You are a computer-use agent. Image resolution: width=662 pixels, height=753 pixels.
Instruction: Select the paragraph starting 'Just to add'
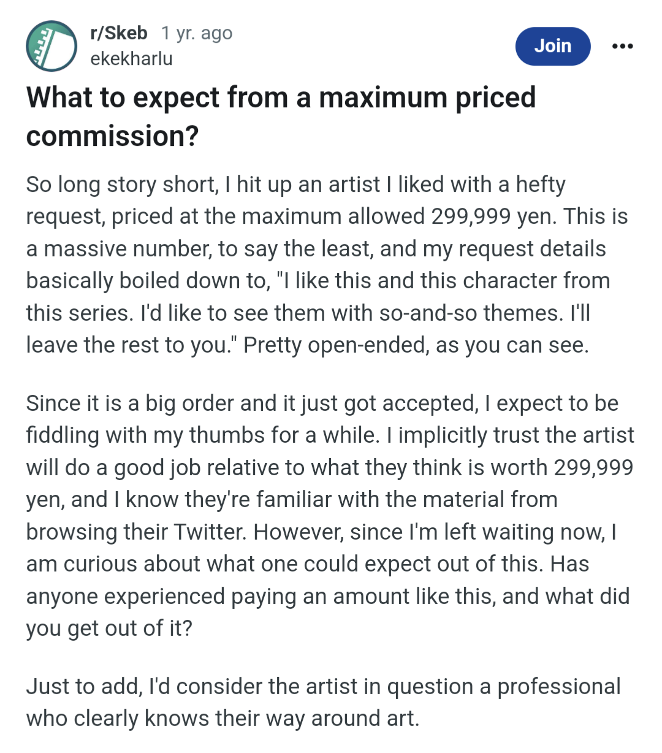click(x=323, y=703)
